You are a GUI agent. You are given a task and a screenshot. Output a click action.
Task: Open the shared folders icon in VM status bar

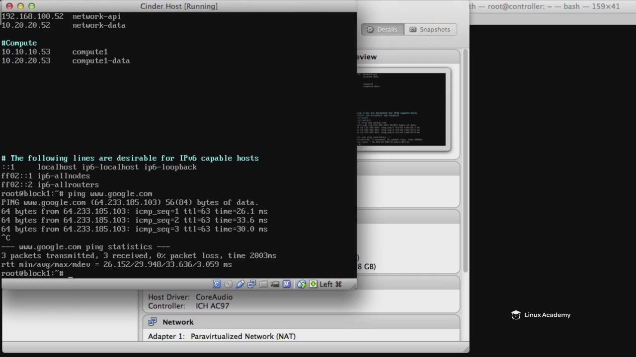[263, 284]
